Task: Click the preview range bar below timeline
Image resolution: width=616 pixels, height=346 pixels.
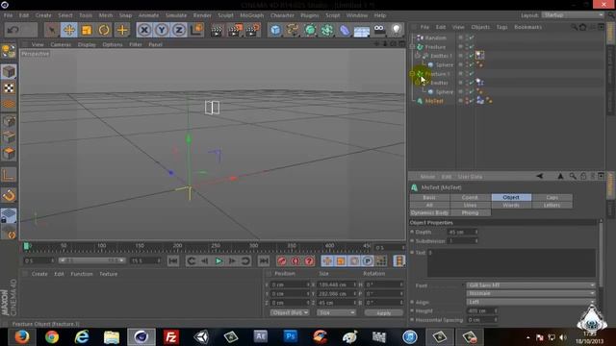Action: coord(91,260)
